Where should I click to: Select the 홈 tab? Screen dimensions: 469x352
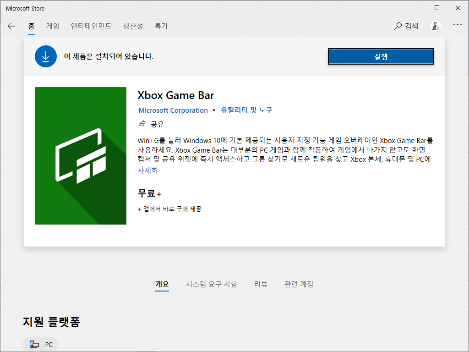tap(32, 26)
